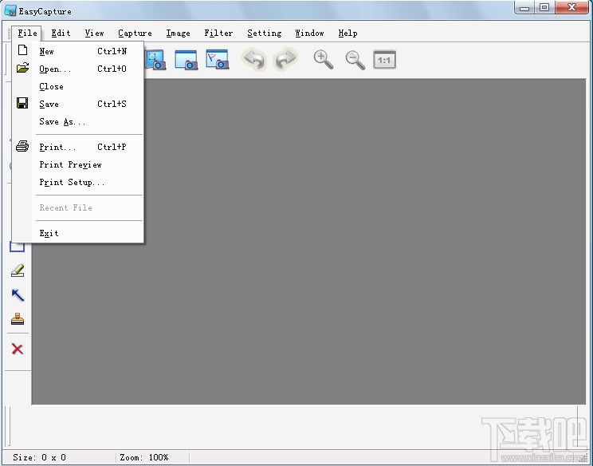The width and height of the screenshot is (593, 466).
Task: Click the printer icon in File menu
Action: click(22, 146)
